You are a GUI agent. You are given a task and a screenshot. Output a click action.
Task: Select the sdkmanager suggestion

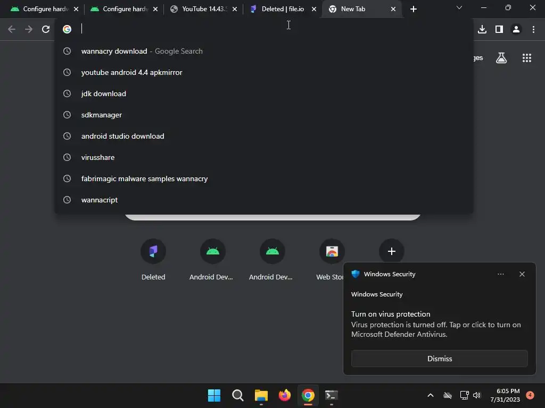(264, 115)
